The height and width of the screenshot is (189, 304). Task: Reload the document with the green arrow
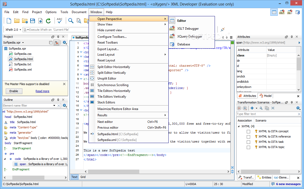(x=48, y=21)
